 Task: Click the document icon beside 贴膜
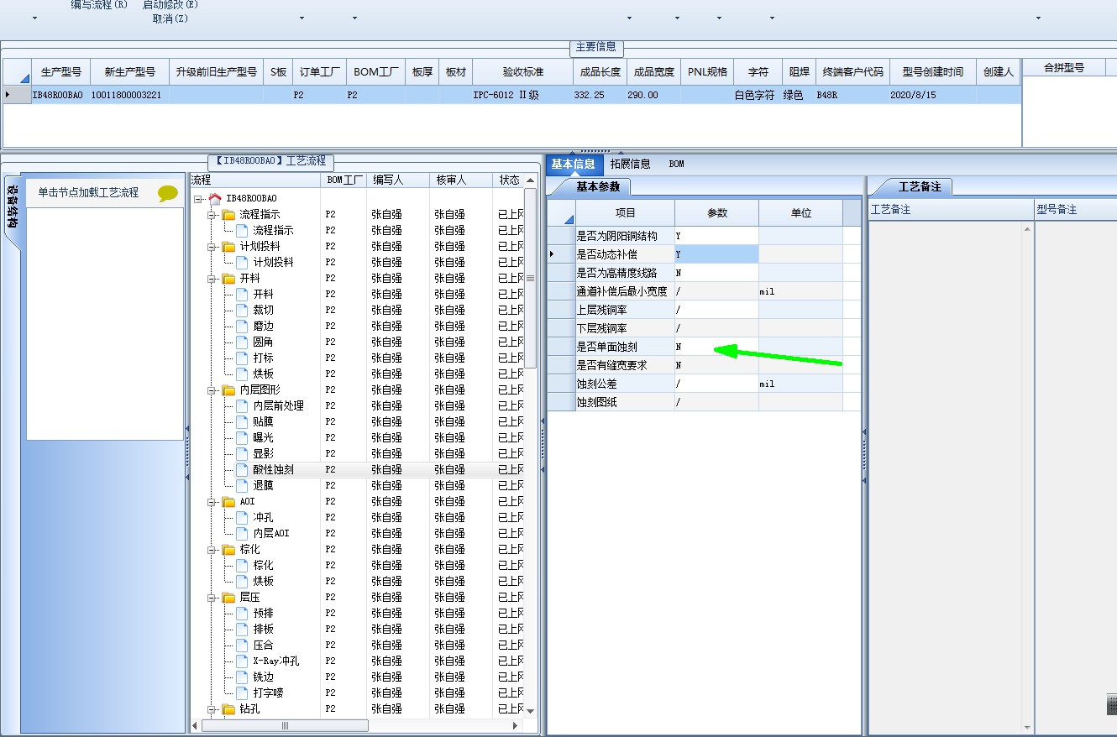[242, 421]
